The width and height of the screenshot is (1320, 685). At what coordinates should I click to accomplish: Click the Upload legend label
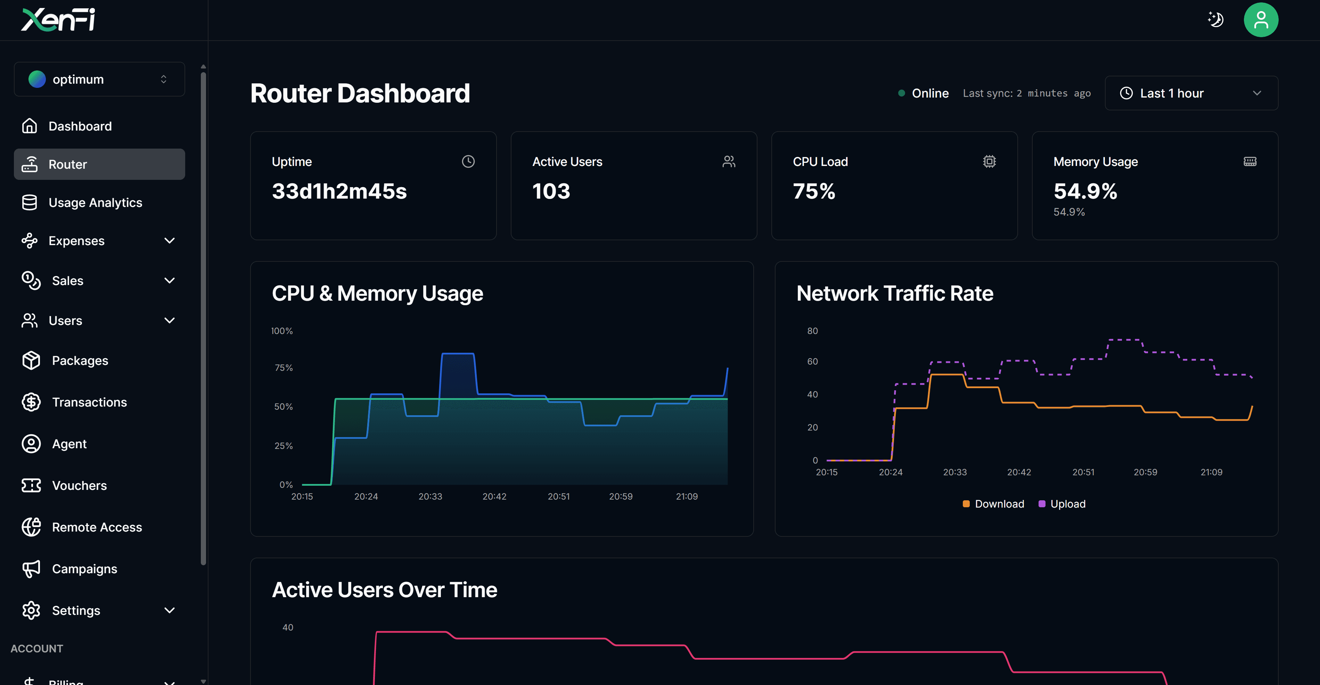point(1068,504)
